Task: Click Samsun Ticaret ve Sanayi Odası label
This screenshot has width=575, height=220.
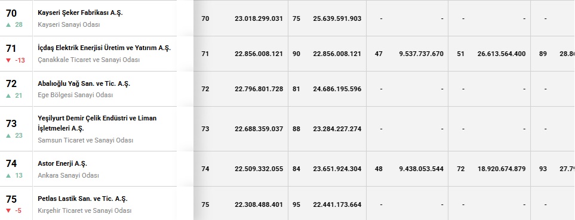Action: tap(85, 141)
